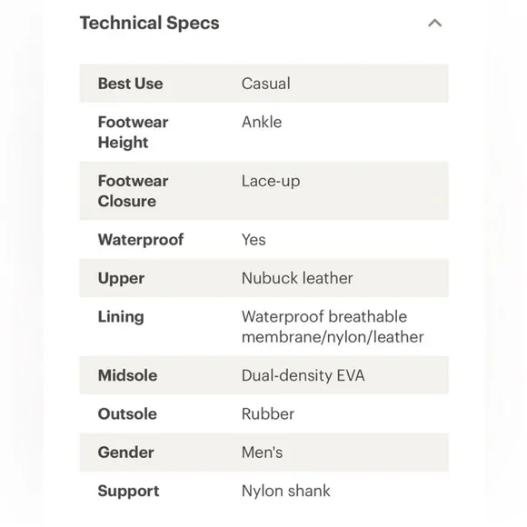
Task: Click the Casual value
Action: pyautogui.click(x=266, y=84)
